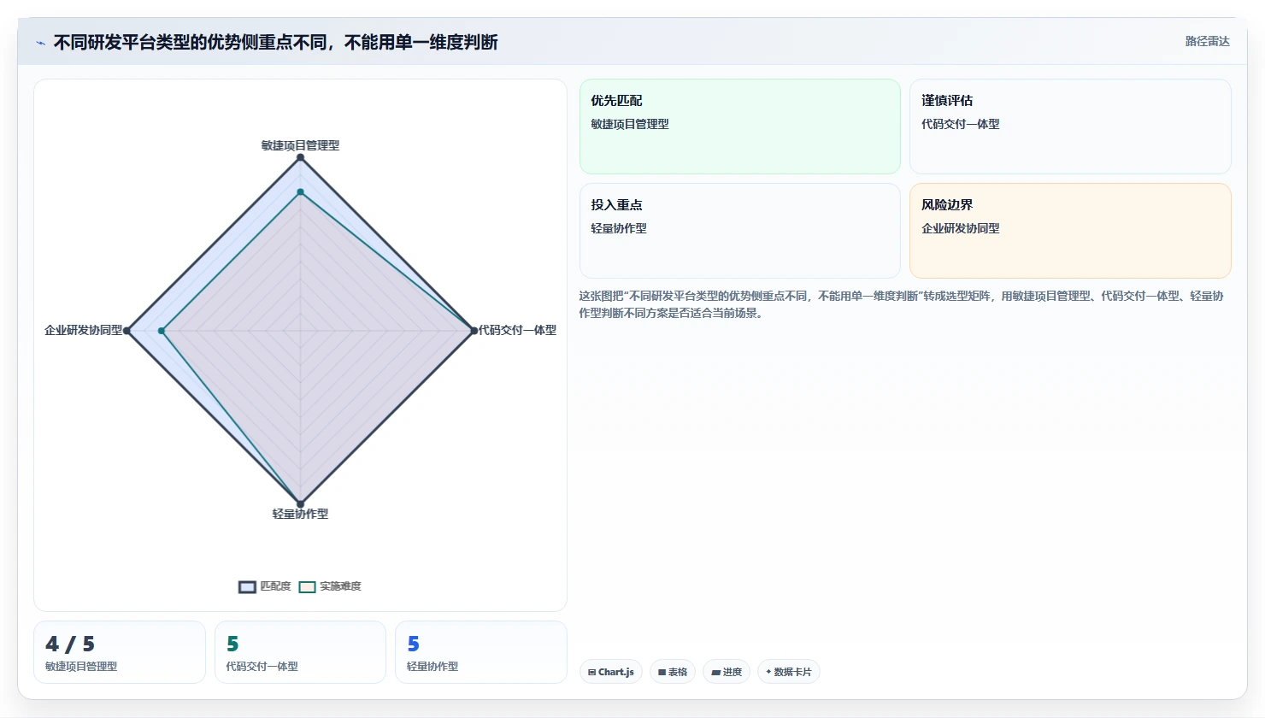Viewport: 1265px width, 718px height.
Task: Click the chart description paragraph text
Action: click(902, 304)
